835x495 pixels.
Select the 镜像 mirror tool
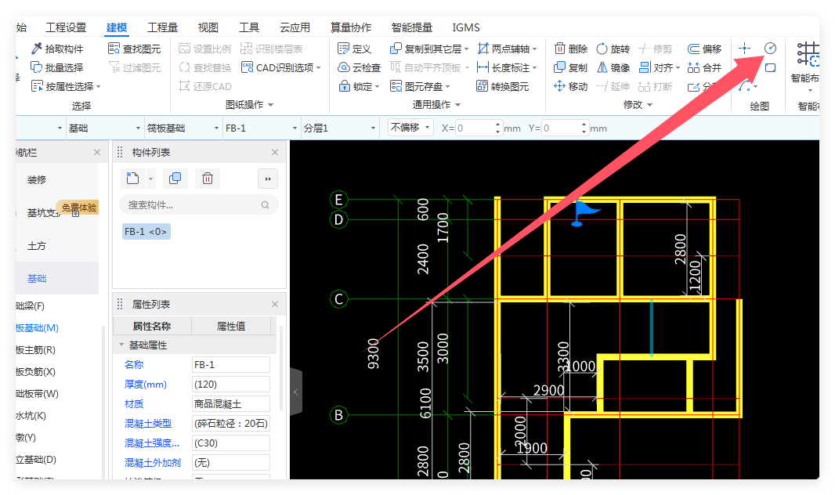coord(613,67)
